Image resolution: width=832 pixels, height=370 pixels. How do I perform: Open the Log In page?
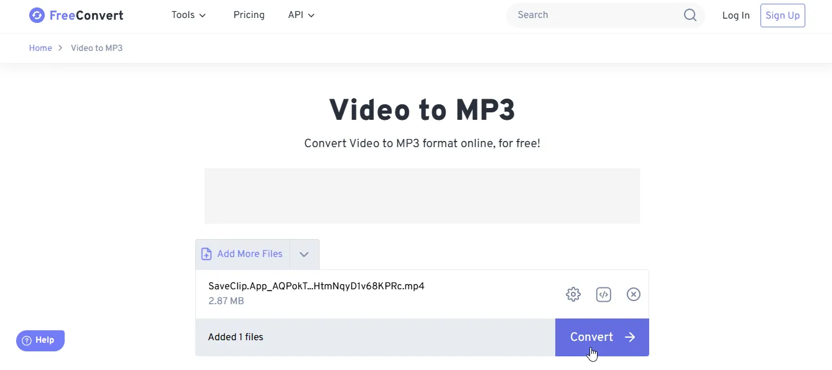click(x=736, y=16)
